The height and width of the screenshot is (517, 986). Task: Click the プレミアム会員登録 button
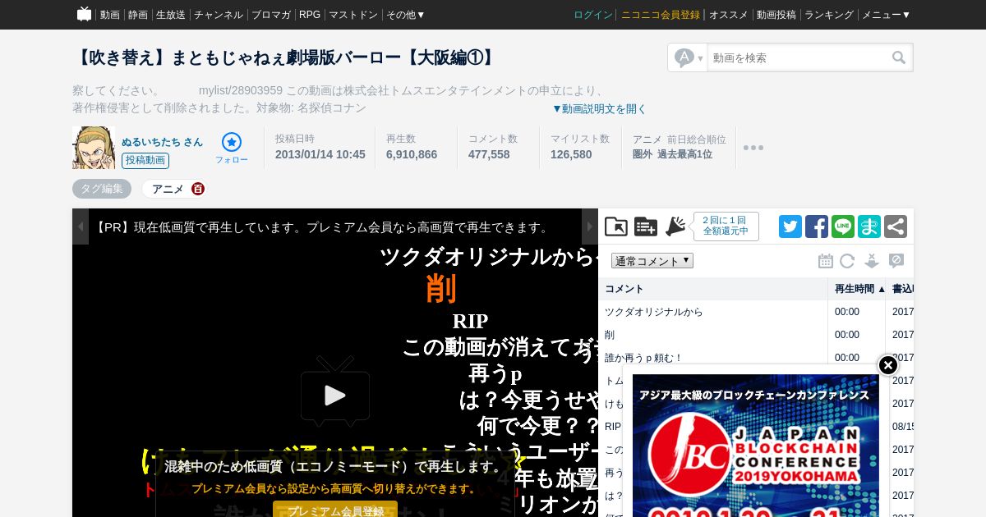click(x=335, y=510)
